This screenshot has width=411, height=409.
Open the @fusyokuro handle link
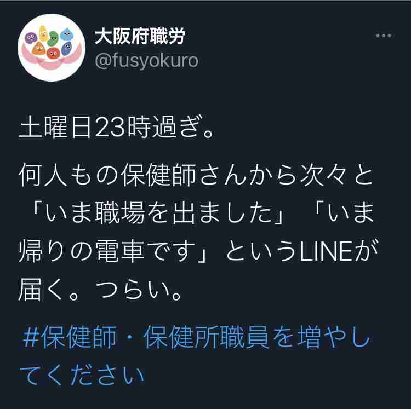click(x=146, y=61)
